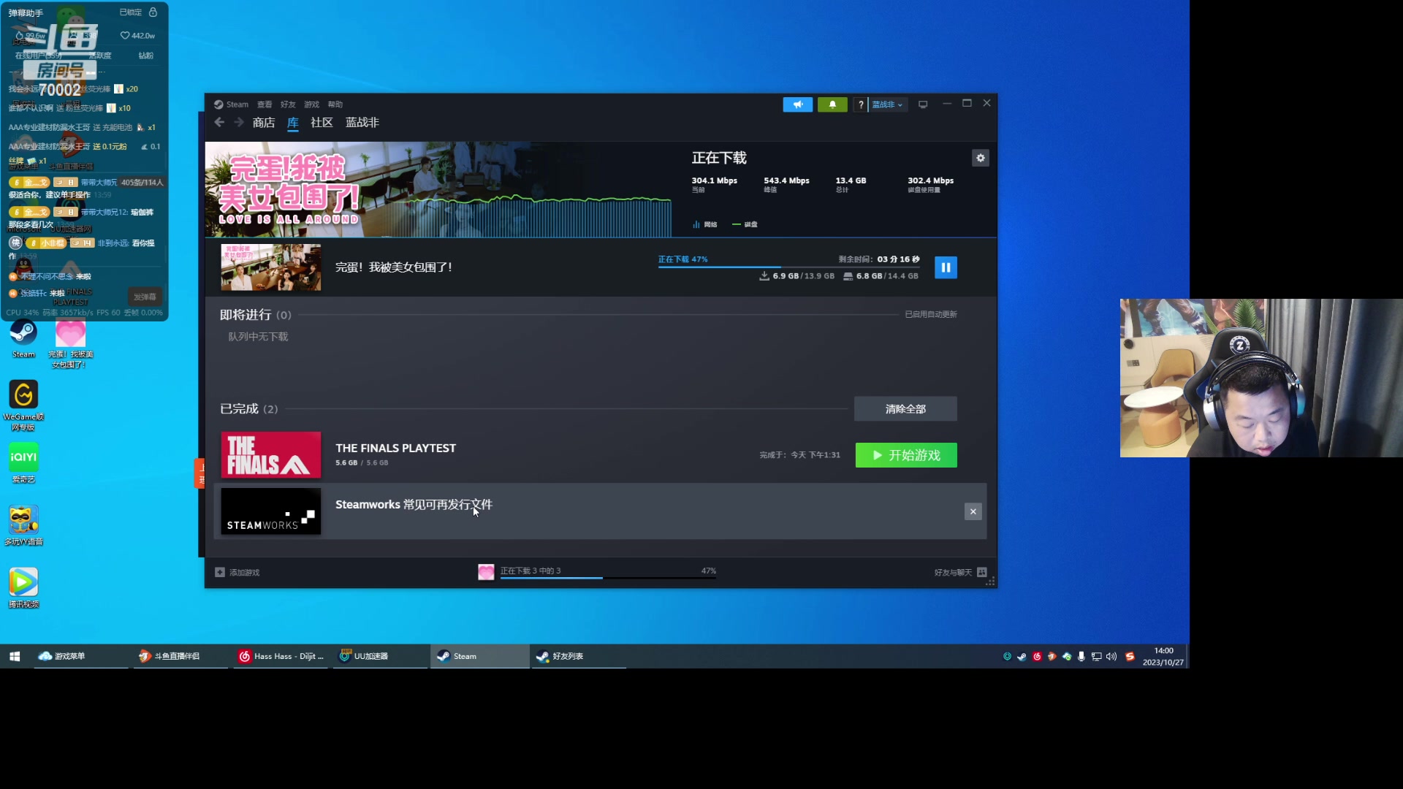Open 好友与聊天 friends and chat
The height and width of the screenshot is (789, 1403).
tap(961, 573)
